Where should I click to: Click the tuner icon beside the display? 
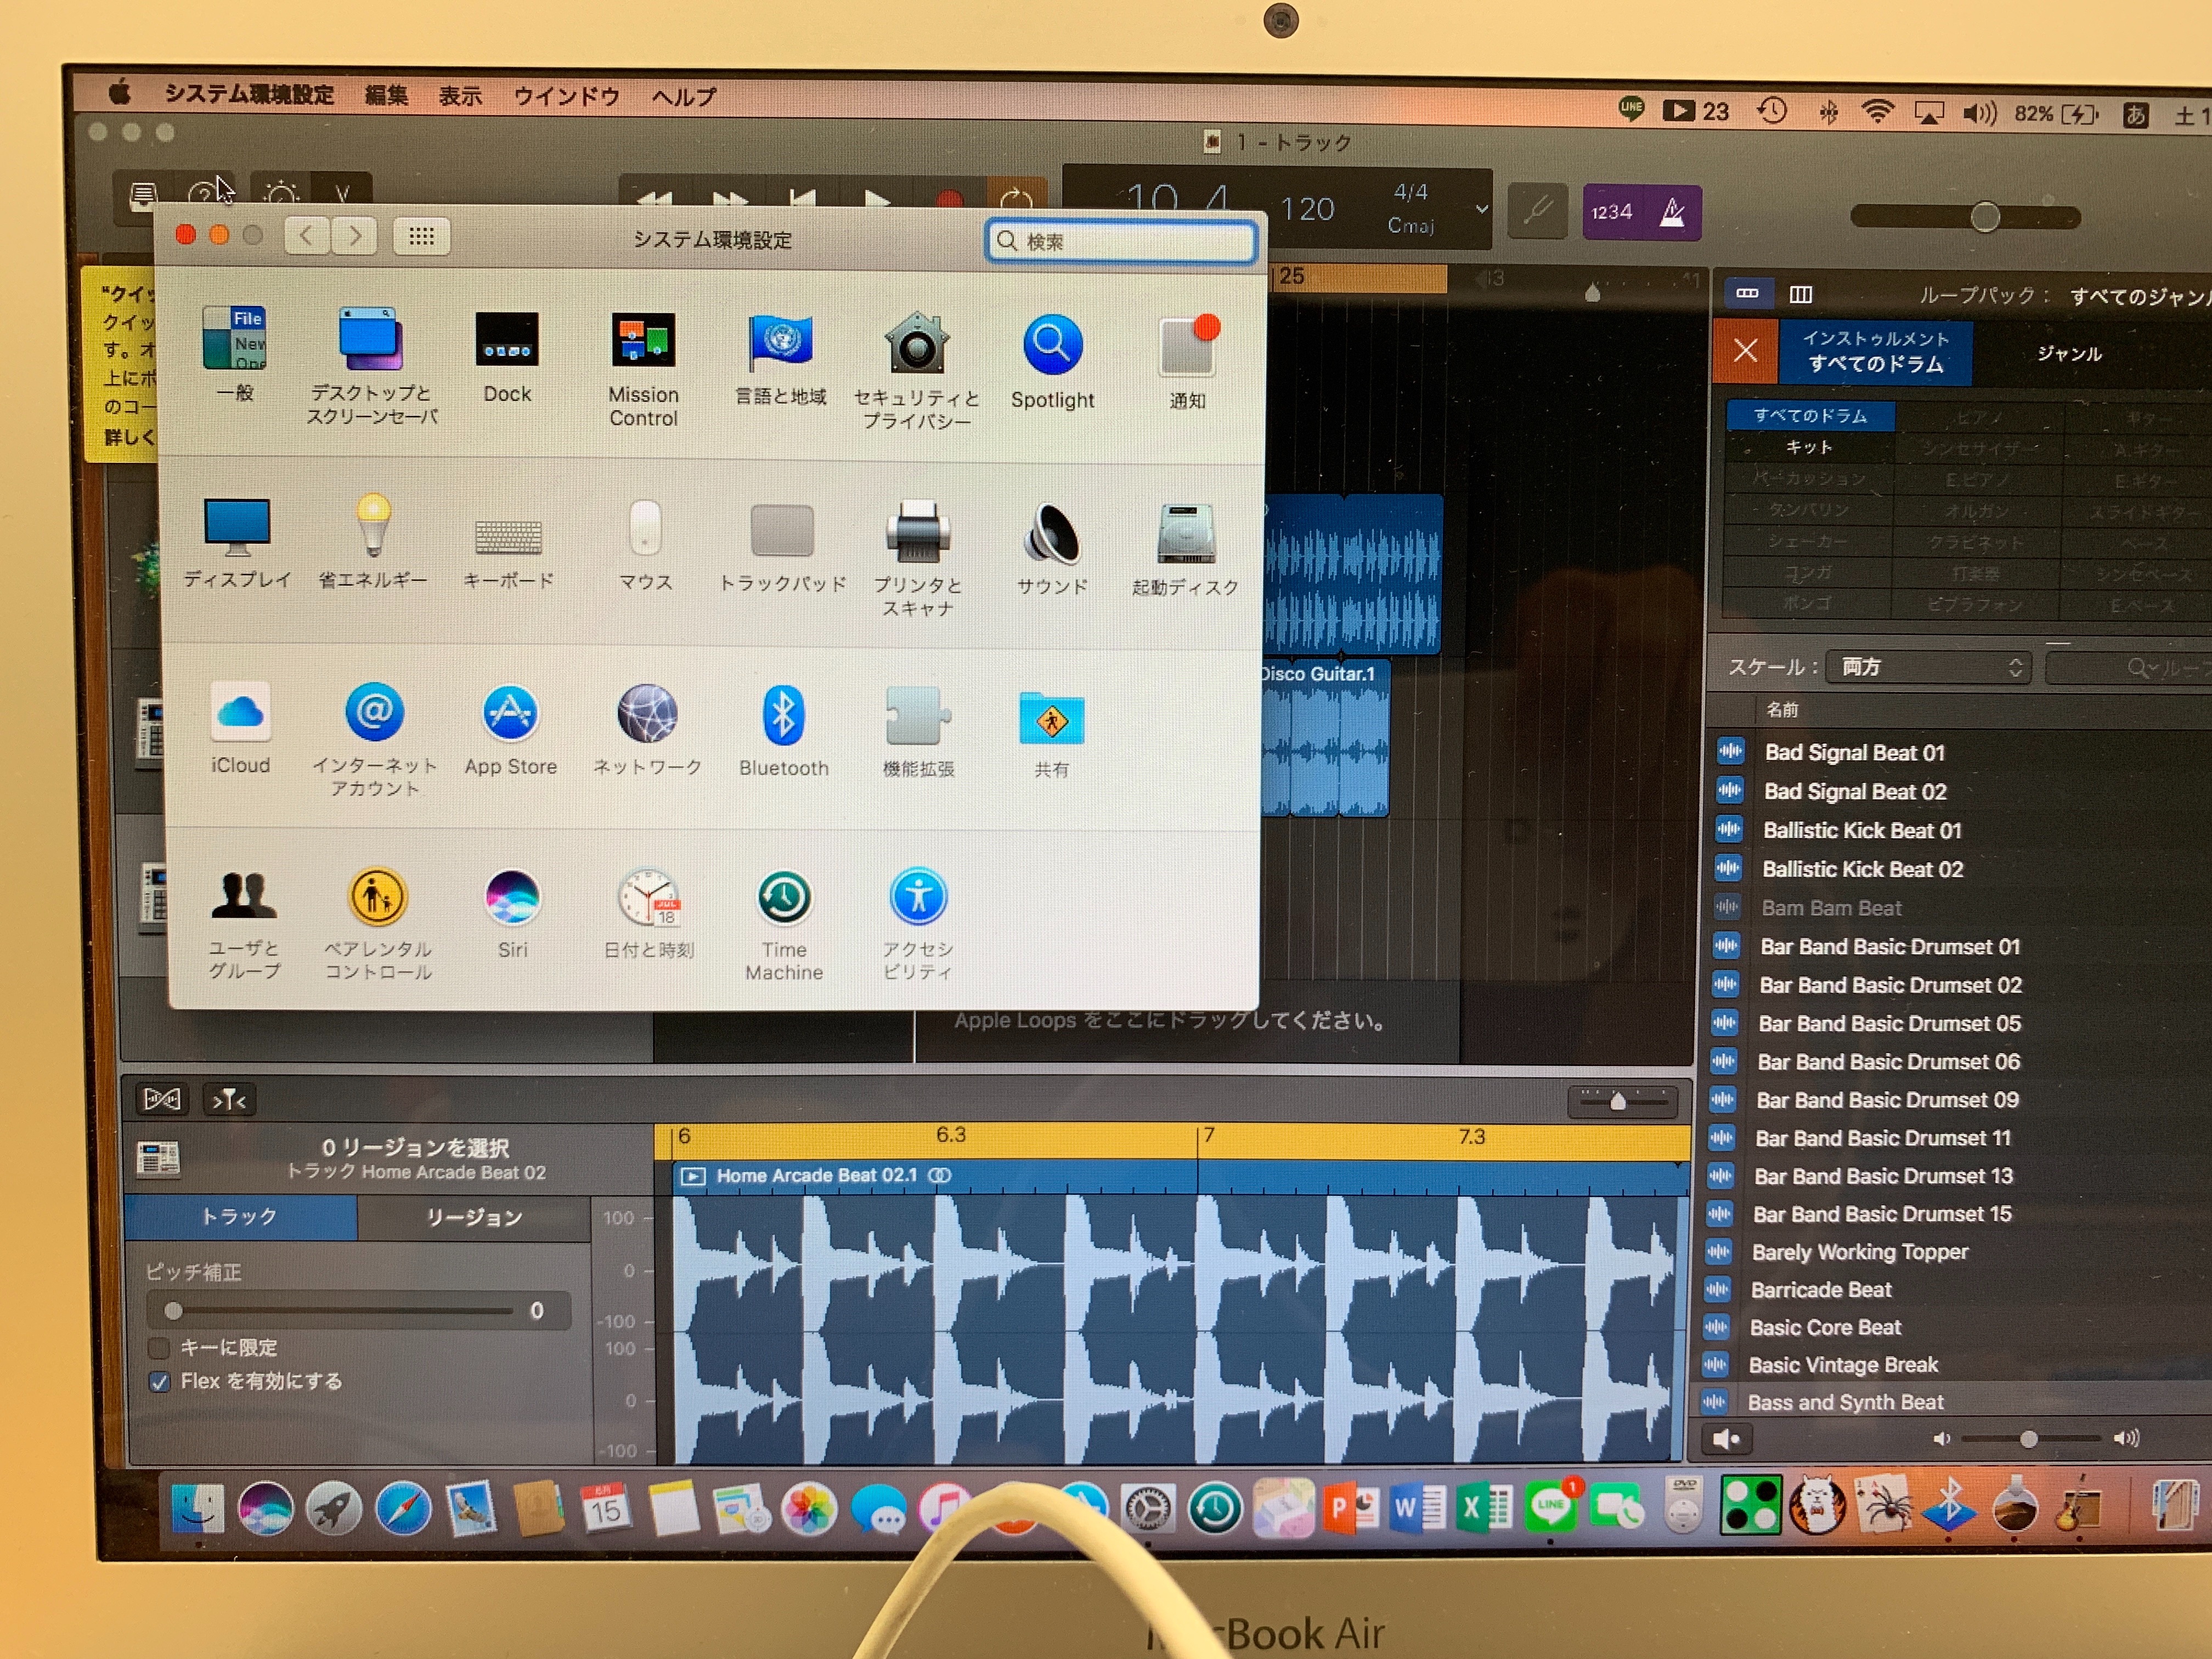[1537, 210]
